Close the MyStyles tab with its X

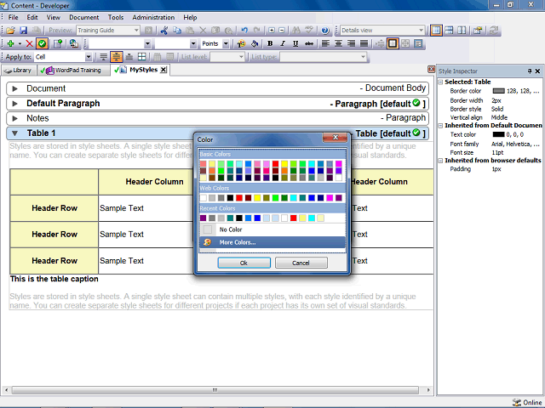163,70
